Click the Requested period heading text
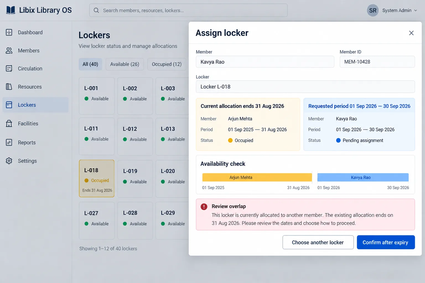 [x=359, y=106]
